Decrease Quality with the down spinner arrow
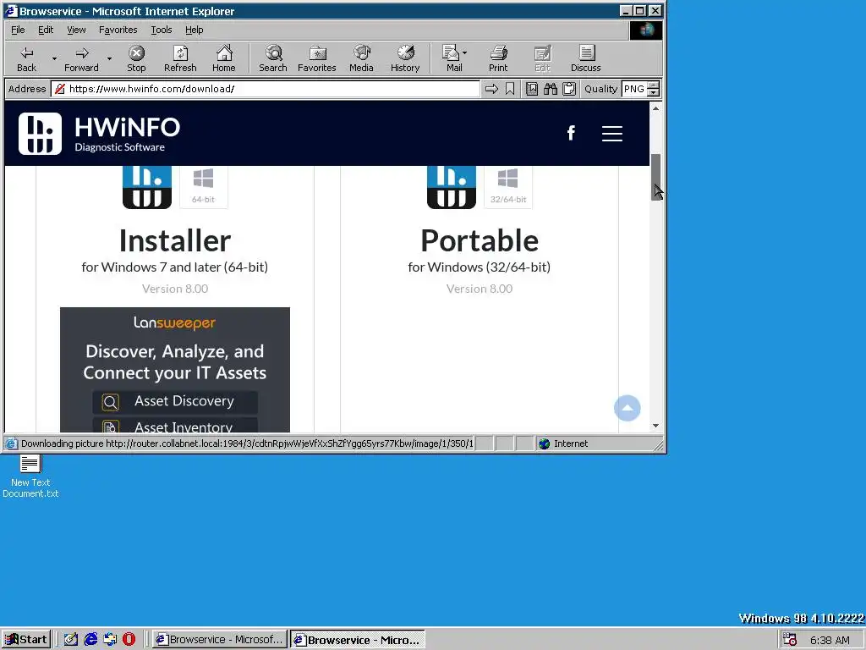The image size is (866, 650). pos(654,93)
